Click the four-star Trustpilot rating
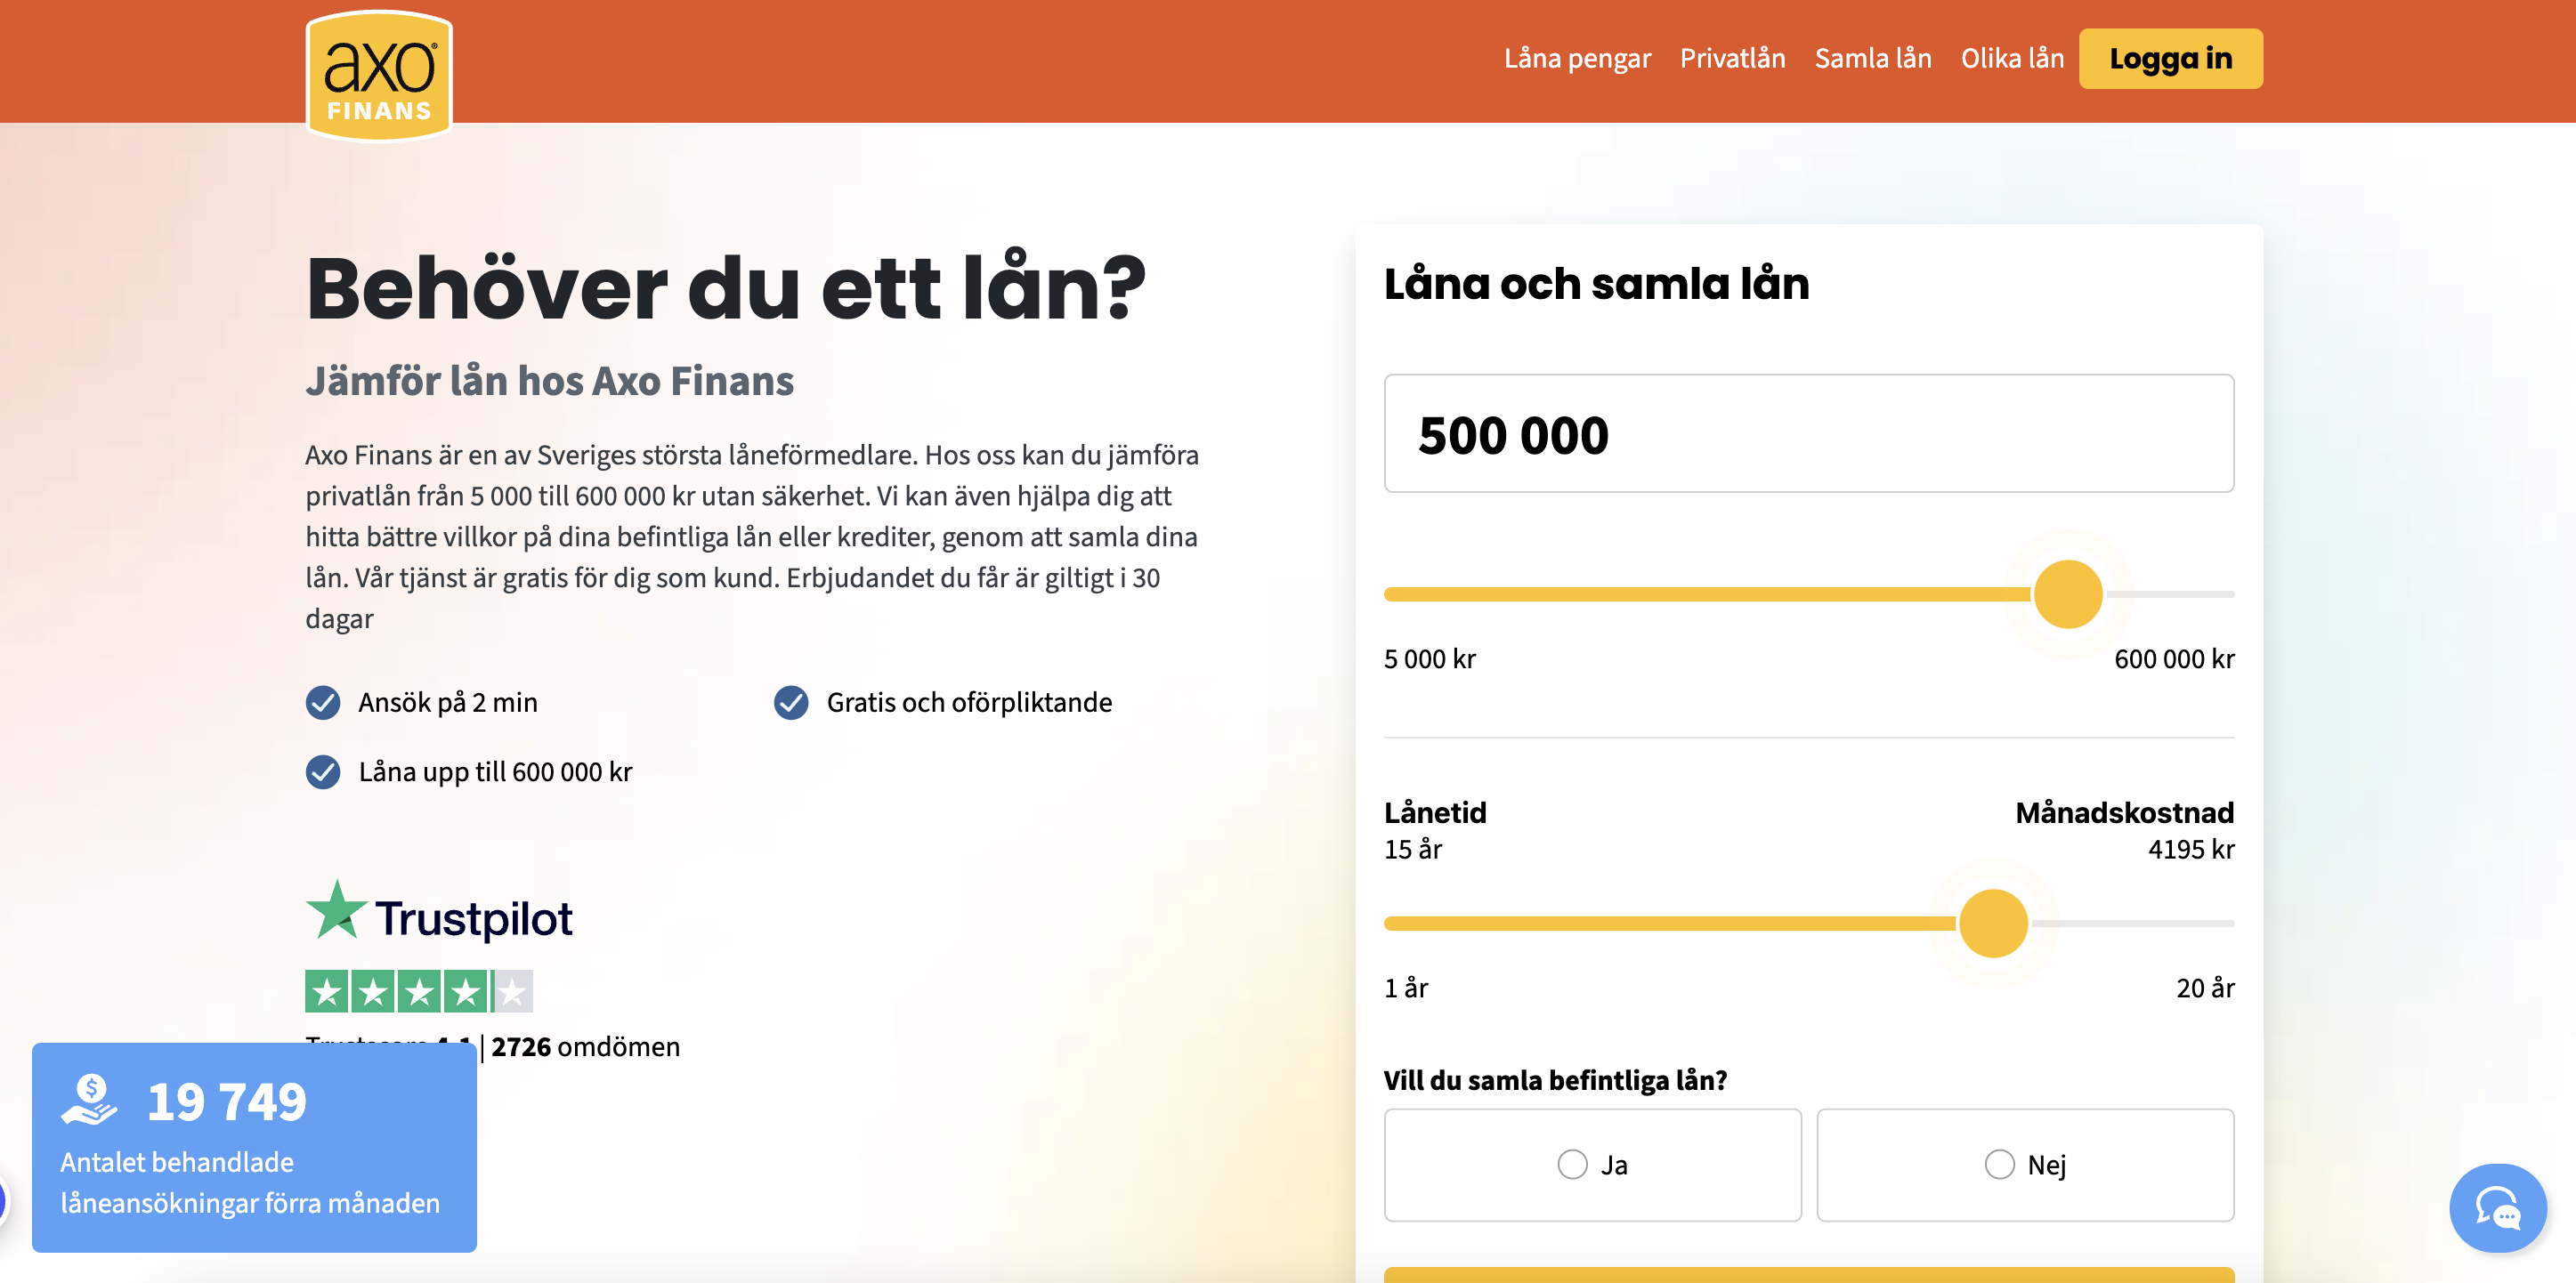The image size is (2576, 1283). coord(419,991)
